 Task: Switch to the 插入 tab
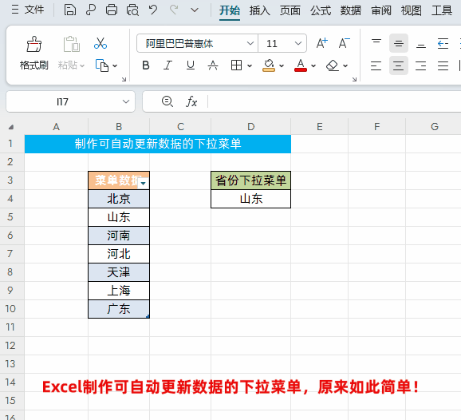pyautogui.click(x=260, y=10)
